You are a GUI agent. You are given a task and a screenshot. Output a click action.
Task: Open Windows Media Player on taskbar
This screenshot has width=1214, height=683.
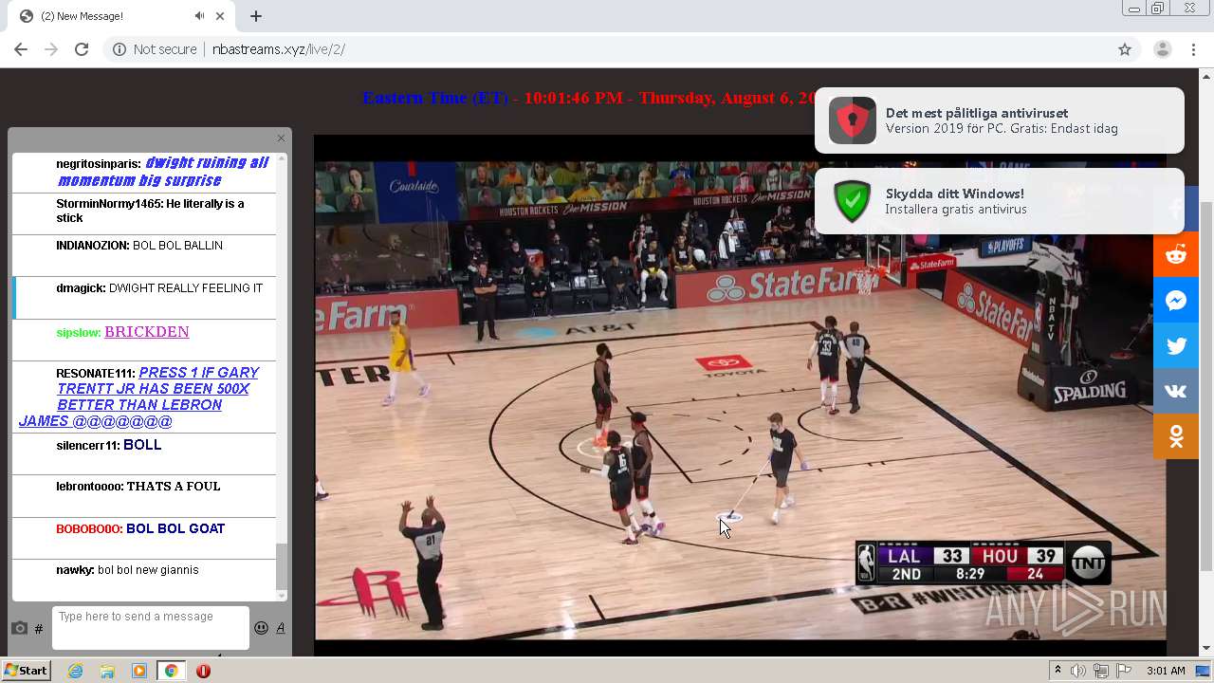pyautogui.click(x=139, y=671)
